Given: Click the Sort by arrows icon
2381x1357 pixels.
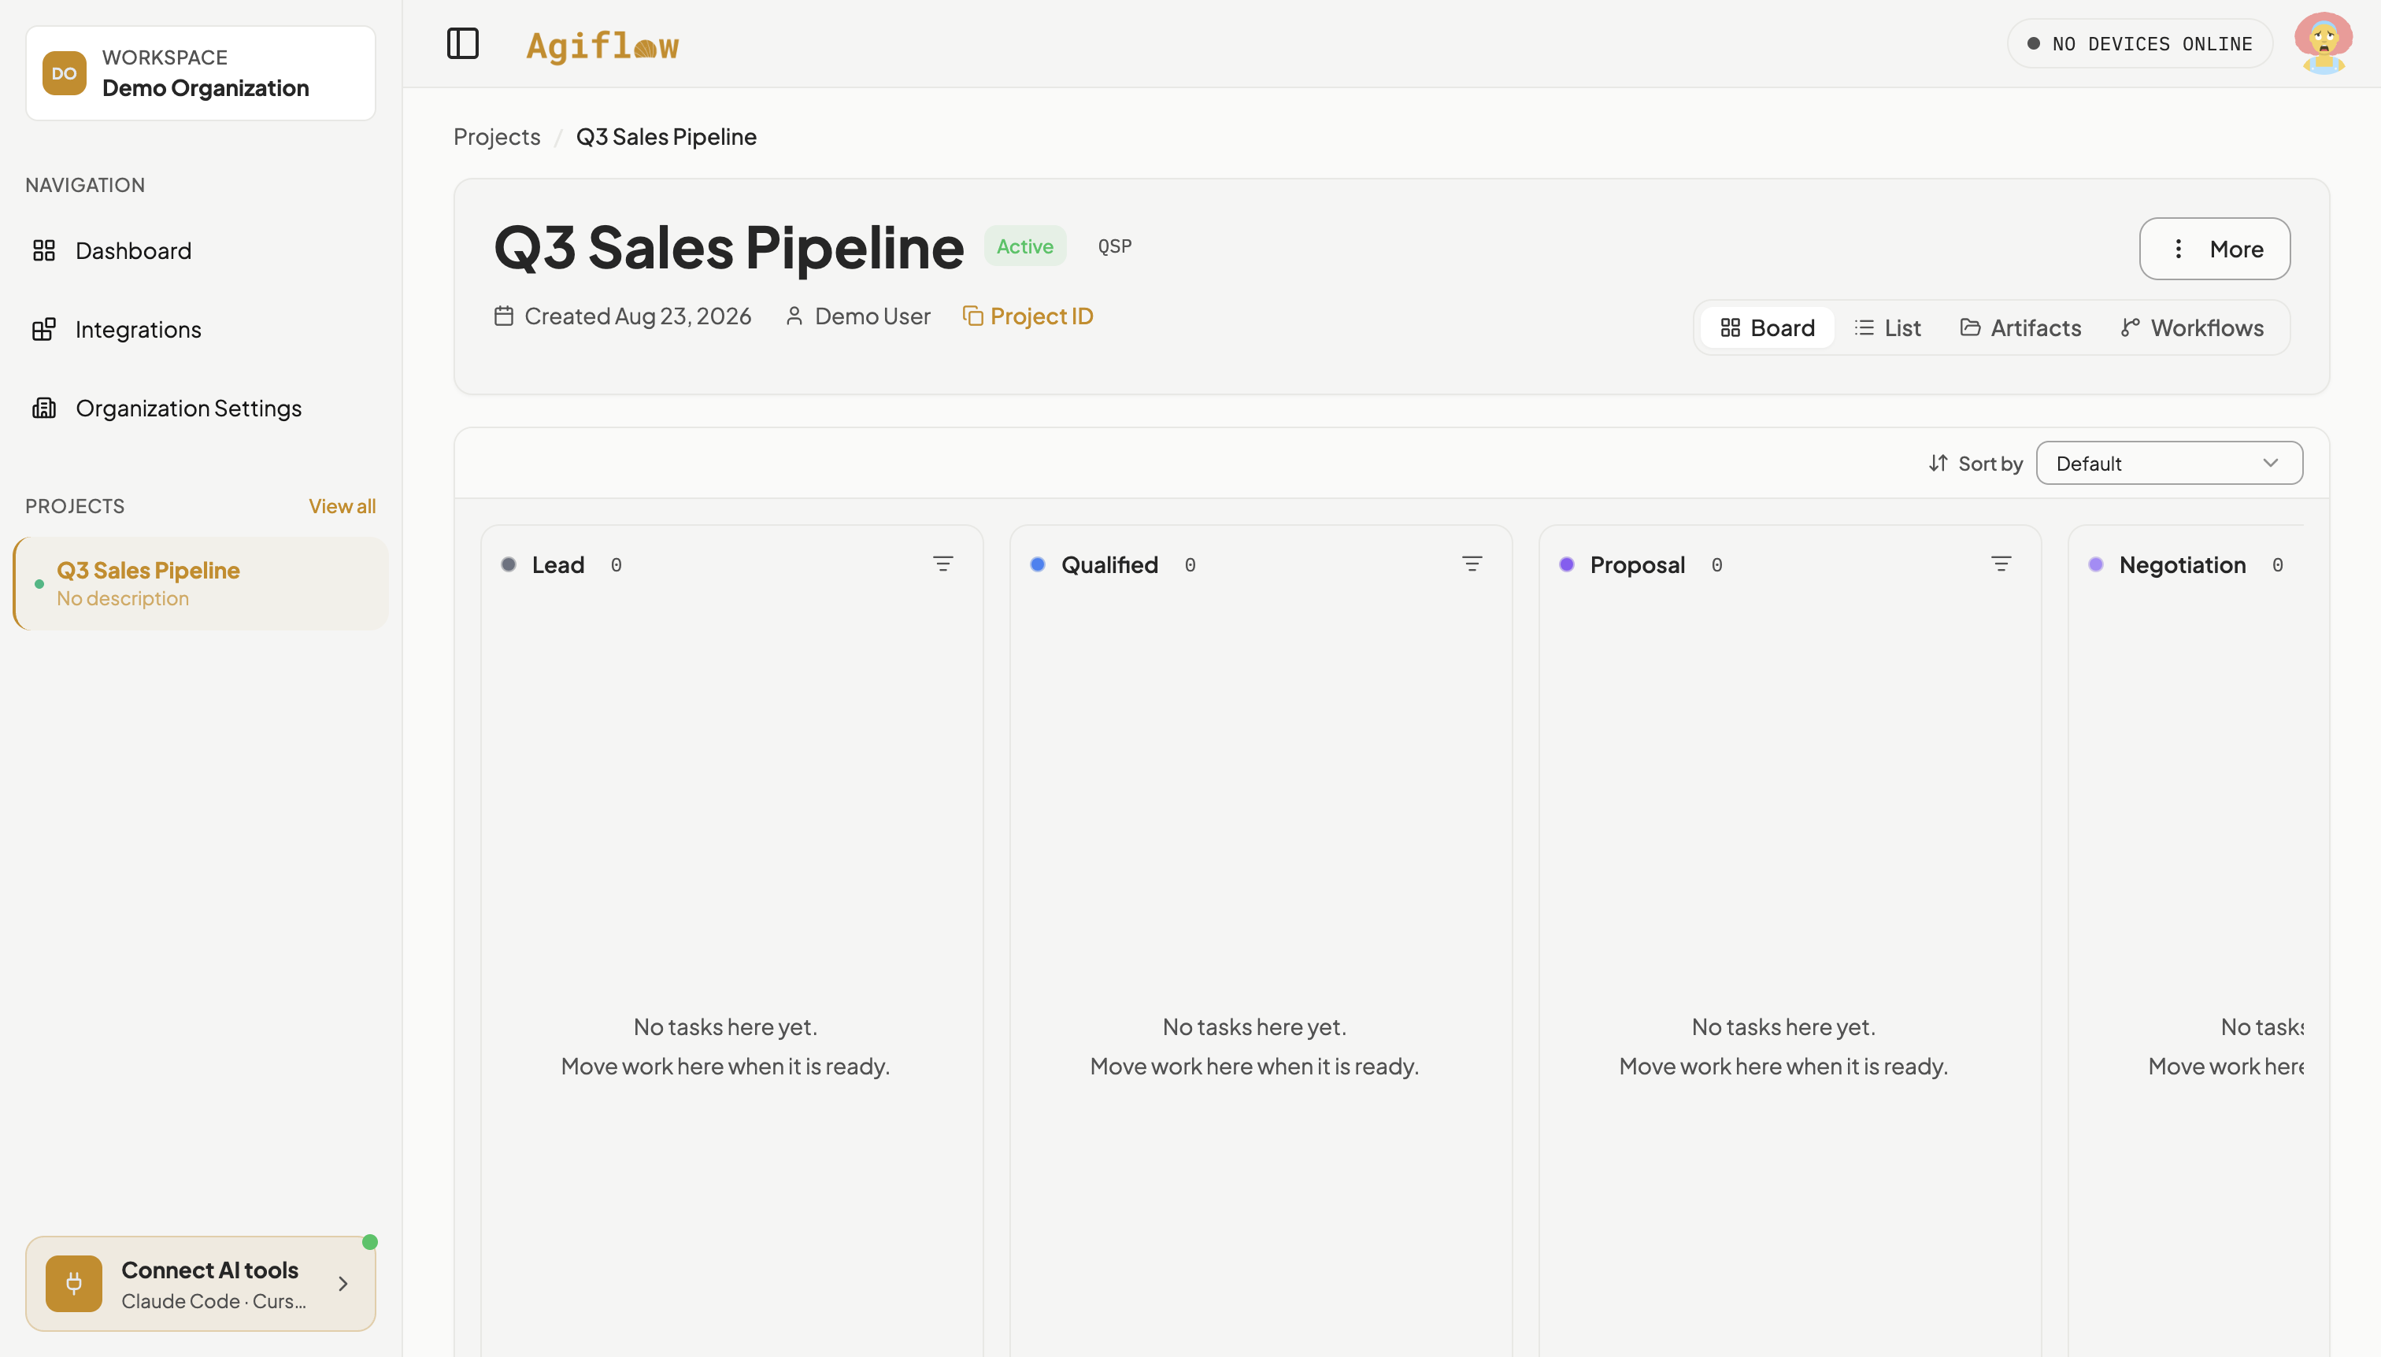Looking at the screenshot, I should tap(1938, 463).
